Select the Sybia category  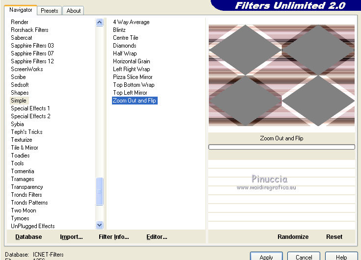tap(17, 124)
